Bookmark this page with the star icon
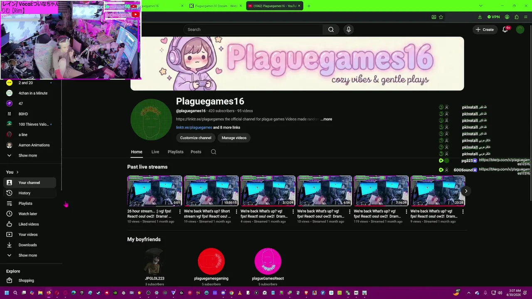532x299 pixels. pyautogui.click(x=441, y=17)
